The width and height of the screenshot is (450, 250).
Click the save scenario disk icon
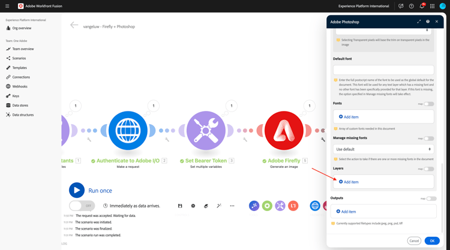(x=180, y=206)
